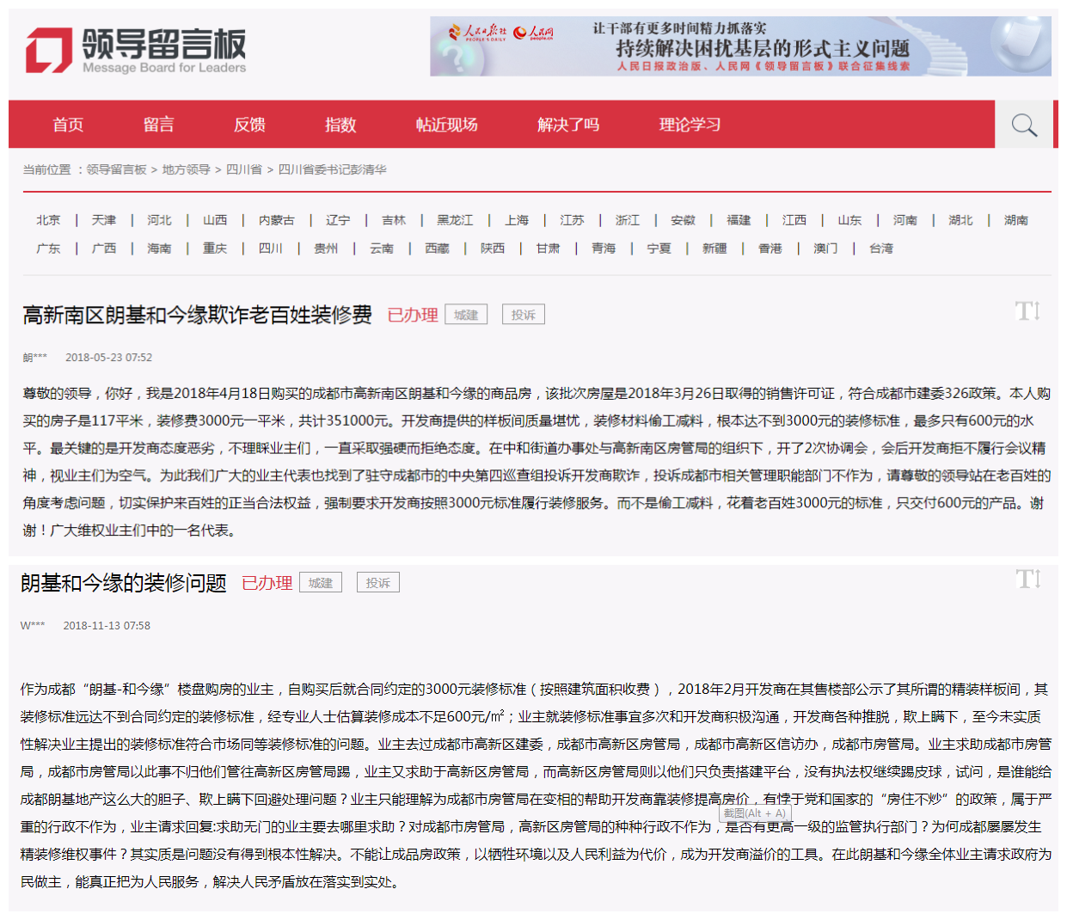The height and width of the screenshot is (920, 1067).
Task: Select province 河南
Action: (904, 220)
